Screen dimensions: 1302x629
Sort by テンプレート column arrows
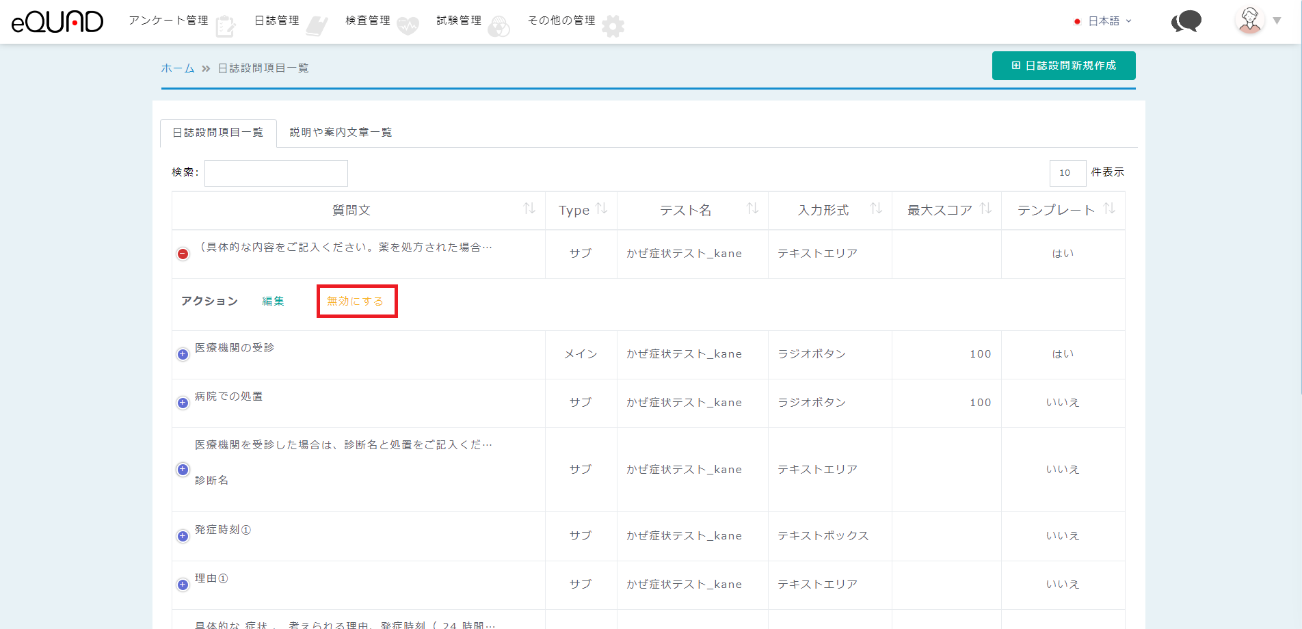click(x=1109, y=209)
